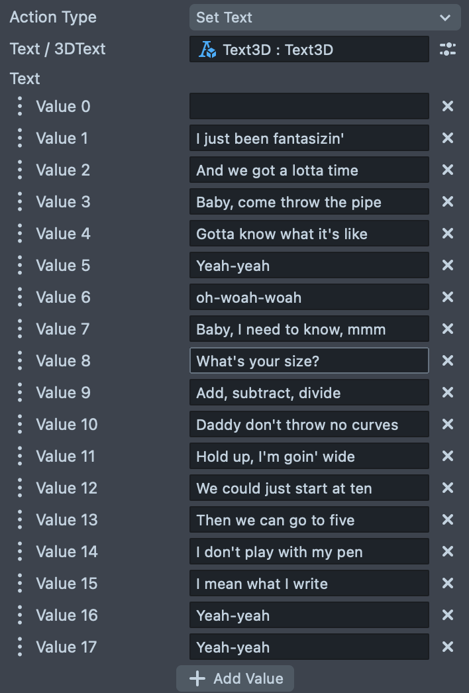The height and width of the screenshot is (693, 469).
Task: Remove Value 0 with its X icon
Action: click(448, 106)
